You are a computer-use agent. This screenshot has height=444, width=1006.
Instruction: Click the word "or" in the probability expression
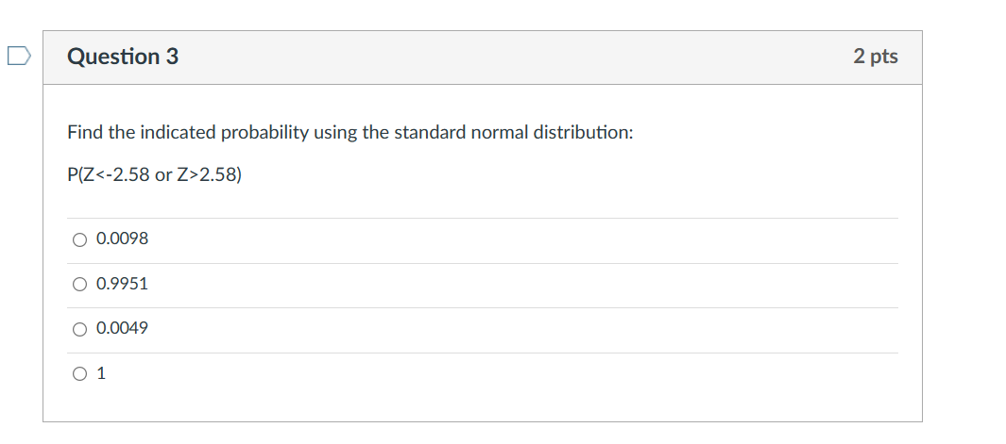pos(162,175)
